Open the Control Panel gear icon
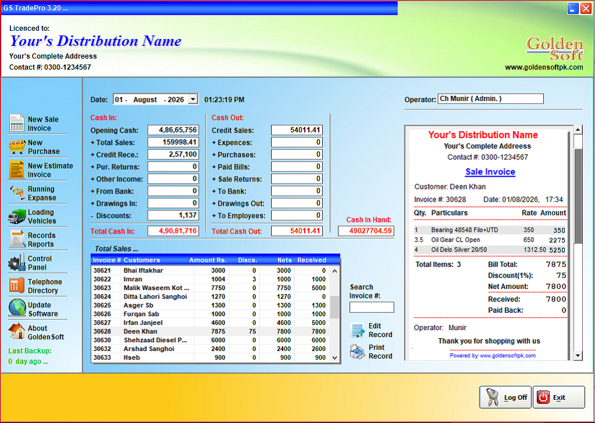This screenshot has height=423, width=595. click(17, 263)
